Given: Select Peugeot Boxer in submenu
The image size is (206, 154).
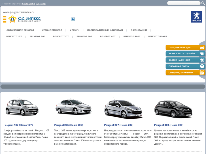Looking at the screenshot, I should click(158, 36).
